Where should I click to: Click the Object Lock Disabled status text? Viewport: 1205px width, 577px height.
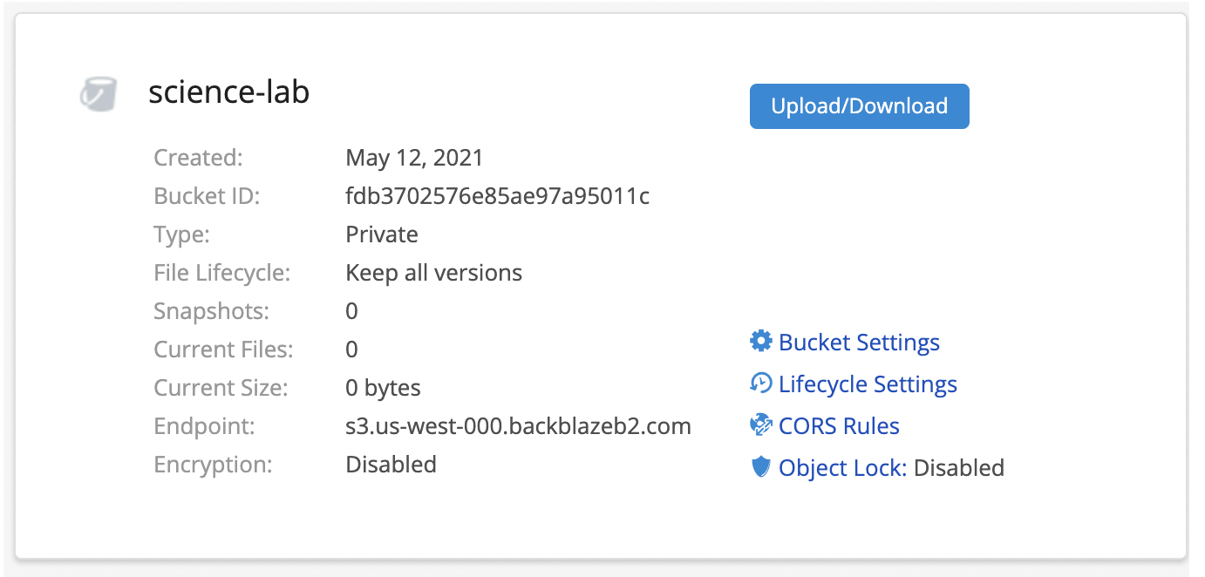click(x=958, y=468)
